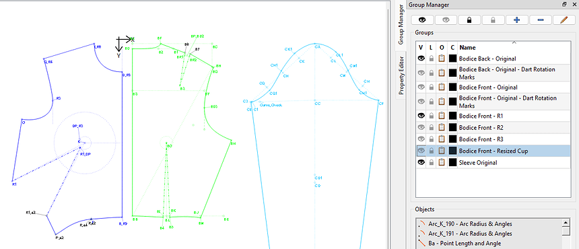Click objects clipboard icon for Bodice Back - Original

pos(442,59)
